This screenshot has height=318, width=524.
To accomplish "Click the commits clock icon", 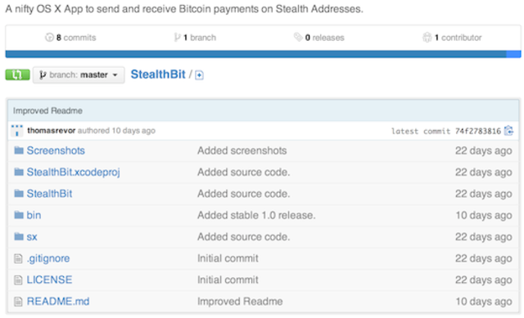I will point(49,38).
